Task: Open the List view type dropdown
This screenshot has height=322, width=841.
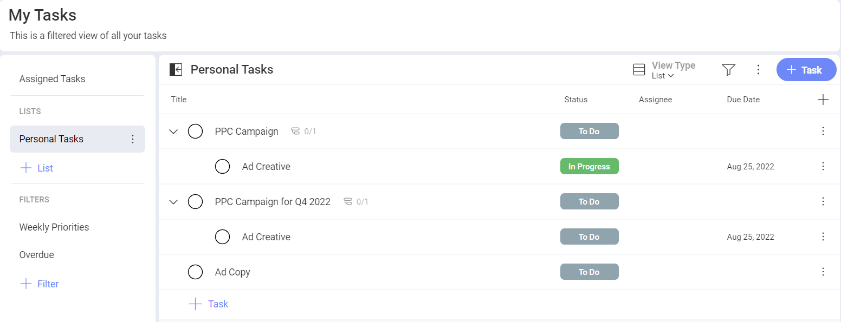Action: (661, 76)
